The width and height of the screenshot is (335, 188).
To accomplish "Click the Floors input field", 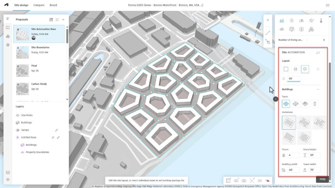I will tap(293, 155).
